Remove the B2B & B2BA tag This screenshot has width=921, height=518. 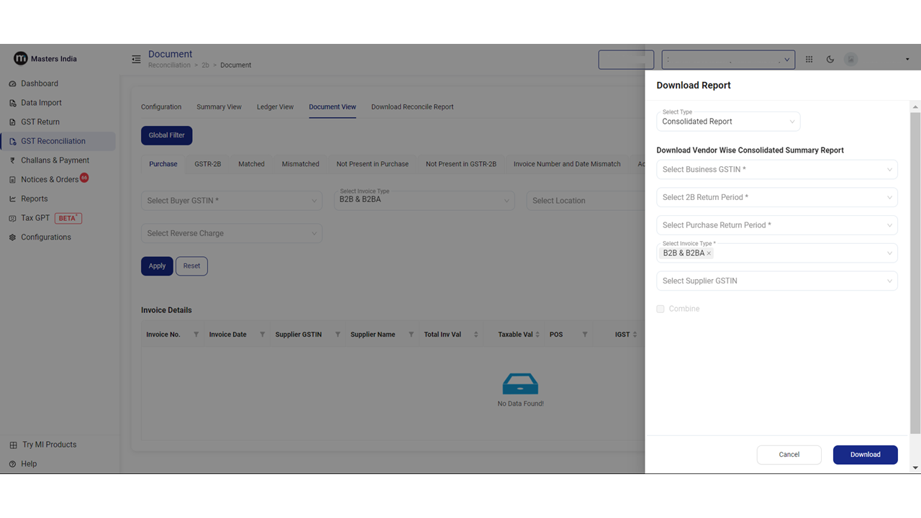(709, 253)
